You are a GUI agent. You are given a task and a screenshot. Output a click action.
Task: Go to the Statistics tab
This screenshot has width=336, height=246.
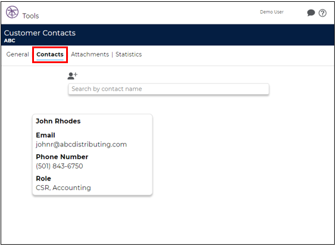coord(129,54)
